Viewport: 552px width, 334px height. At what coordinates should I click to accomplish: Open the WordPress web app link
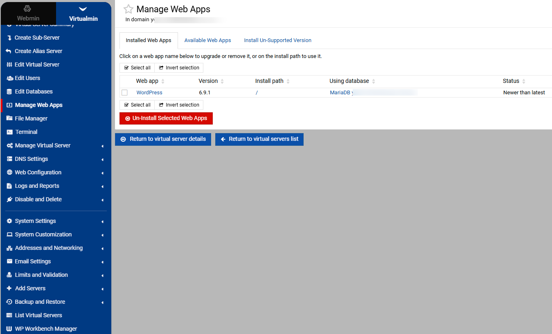[149, 93]
